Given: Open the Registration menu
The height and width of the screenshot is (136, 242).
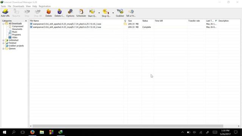Looking at the screenshot, I should pos(45,6).
